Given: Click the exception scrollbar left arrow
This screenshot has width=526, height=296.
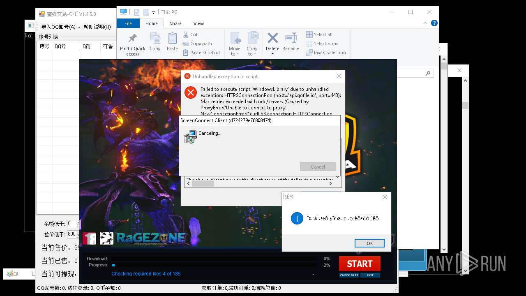Looking at the screenshot, I should [x=188, y=184].
